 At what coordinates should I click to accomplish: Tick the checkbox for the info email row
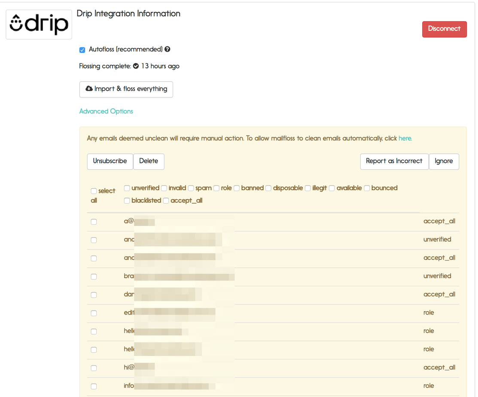coord(94,386)
